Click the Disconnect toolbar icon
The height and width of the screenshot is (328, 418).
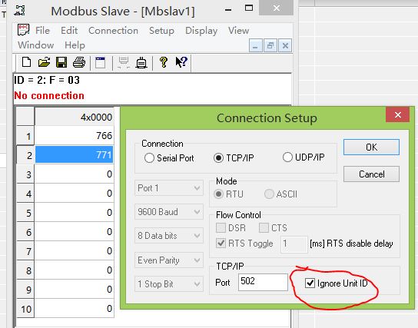coord(124,62)
